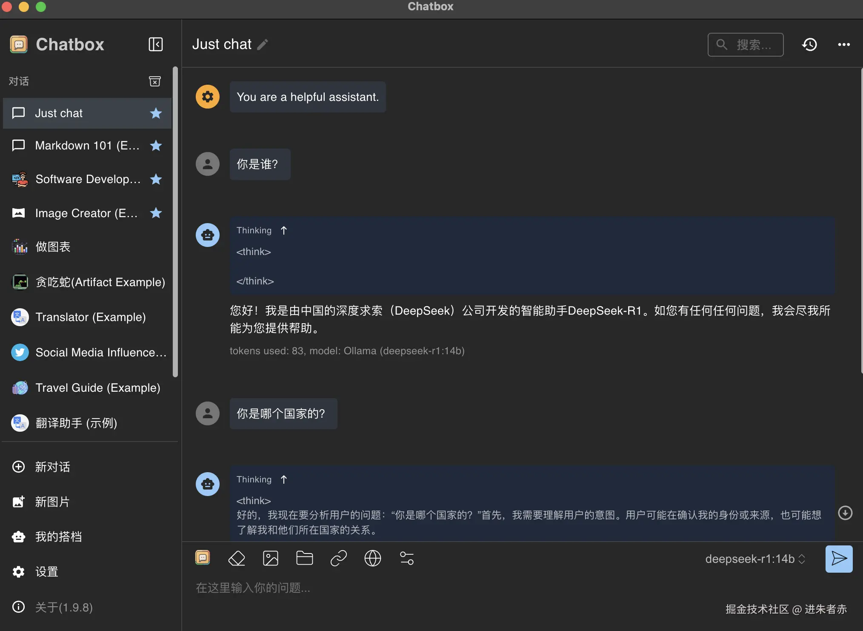Screen dimensions: 863x631
Task: Start a new chat with 新对话
Action: 52,467
